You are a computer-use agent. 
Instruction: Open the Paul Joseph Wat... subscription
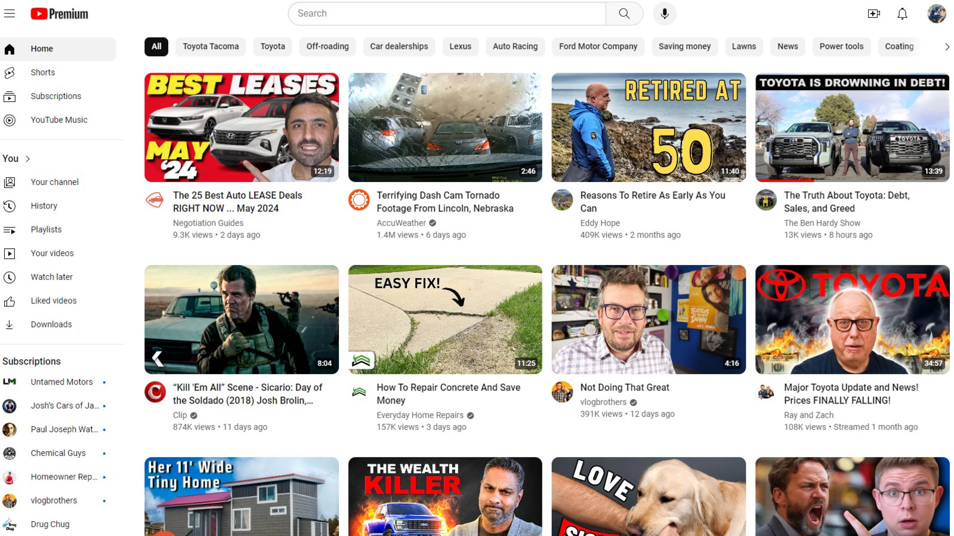(57, 430)
